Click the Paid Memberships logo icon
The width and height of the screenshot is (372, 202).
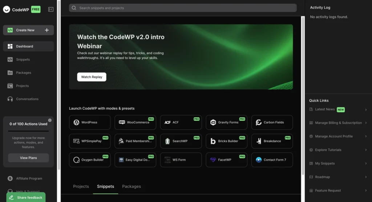[121, 141]
